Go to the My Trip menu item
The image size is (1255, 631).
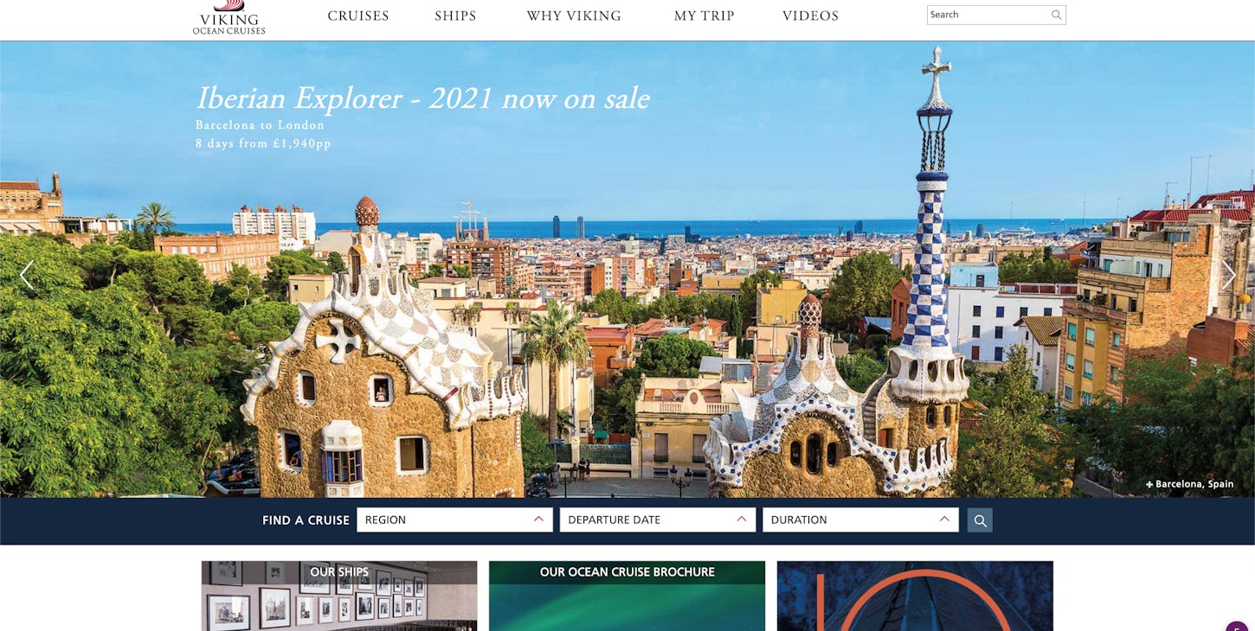[x=705, y=16]
